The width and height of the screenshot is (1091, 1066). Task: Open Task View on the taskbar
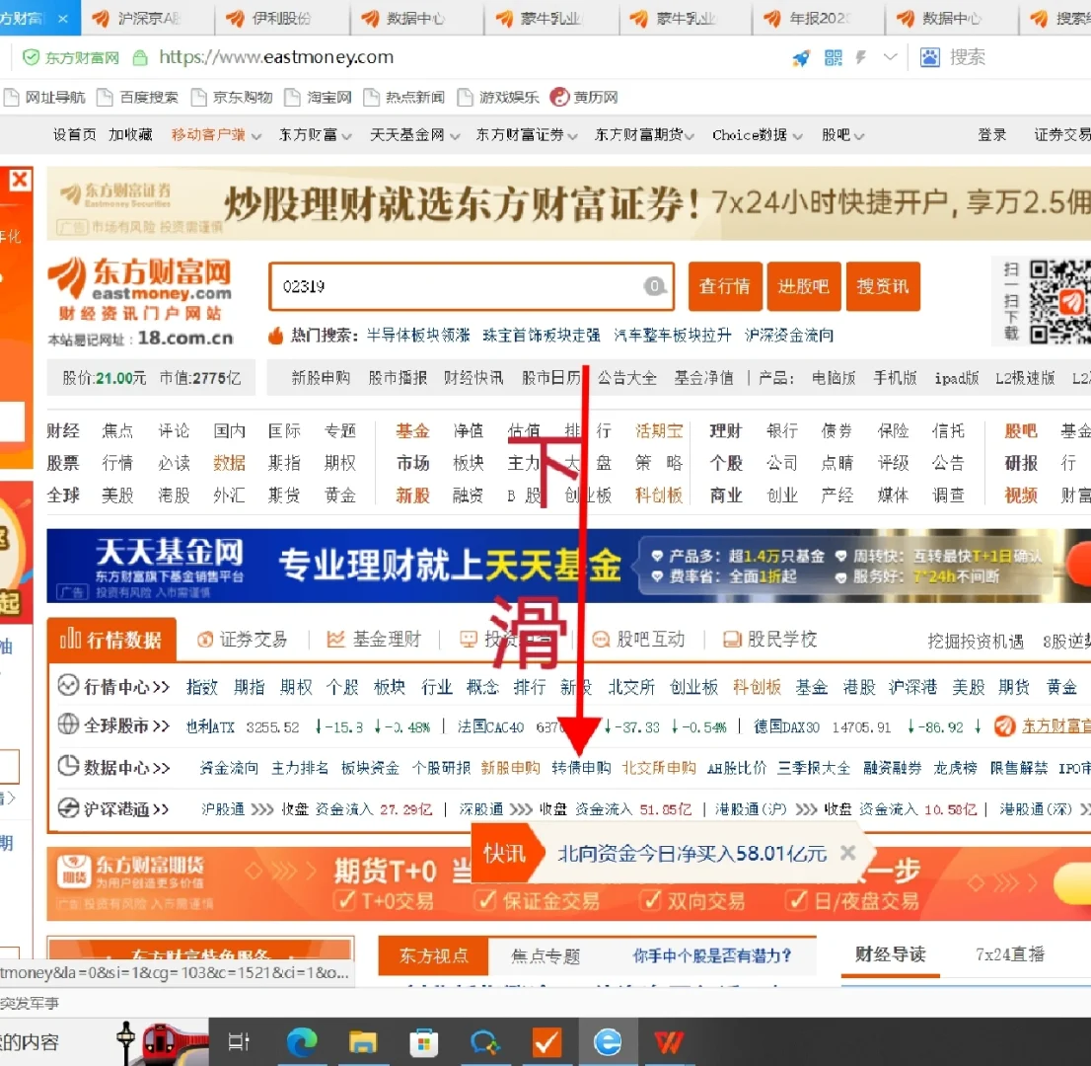(239, 1041)
